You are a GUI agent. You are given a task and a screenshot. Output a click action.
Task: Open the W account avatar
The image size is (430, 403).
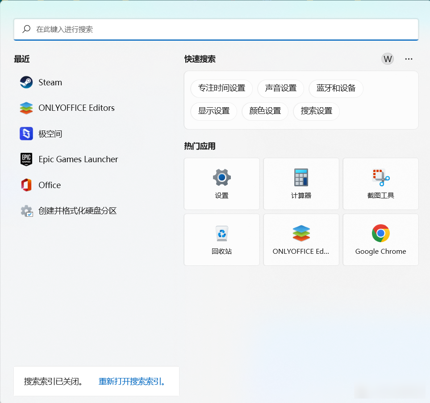click(x=388, y=59)
